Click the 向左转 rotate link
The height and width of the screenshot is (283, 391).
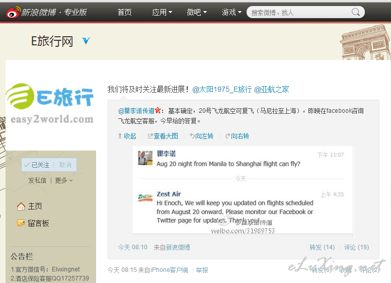tap(204, 136)
